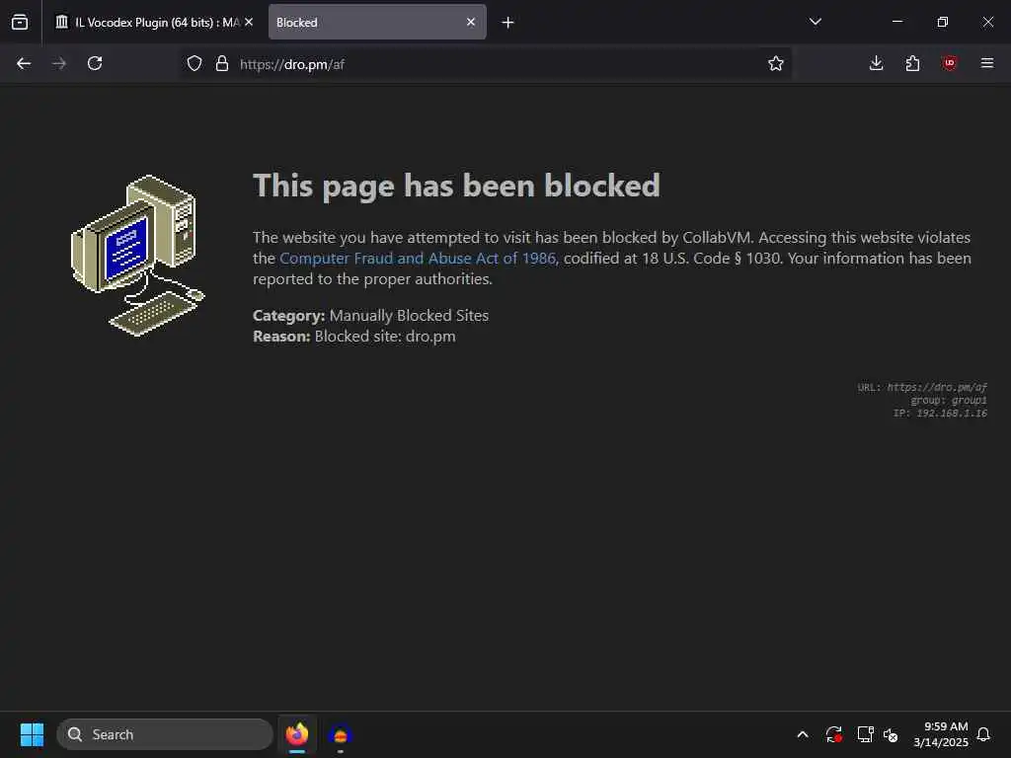Click the taskbar Search box

coord(165,734)
